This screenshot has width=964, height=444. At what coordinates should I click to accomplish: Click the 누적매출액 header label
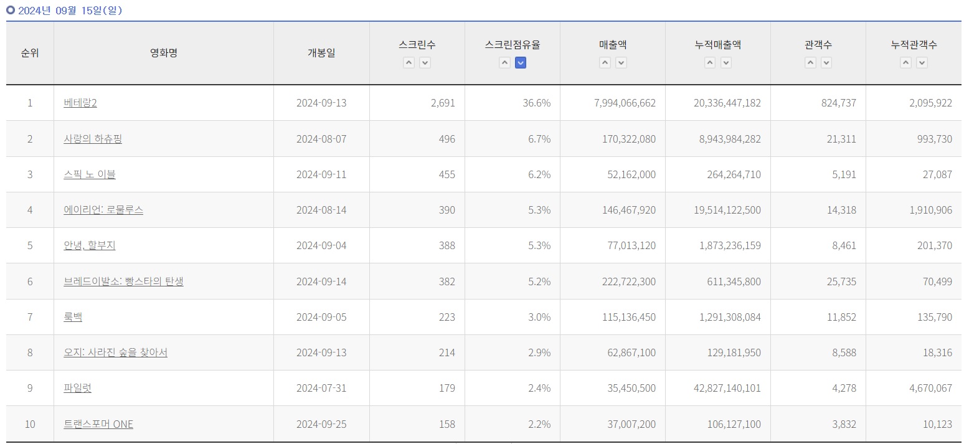pos(718,44)
